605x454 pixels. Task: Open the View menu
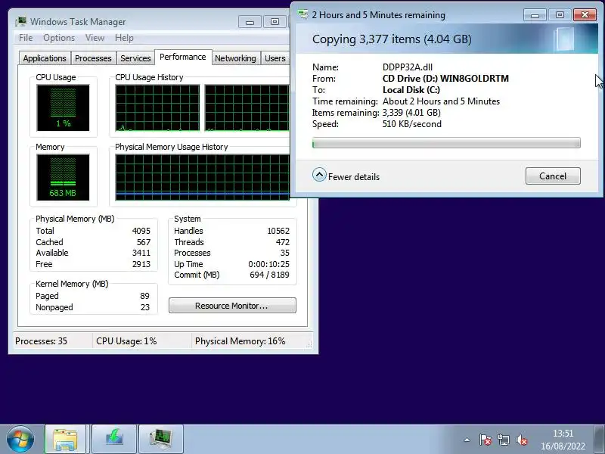click(95, 38)
